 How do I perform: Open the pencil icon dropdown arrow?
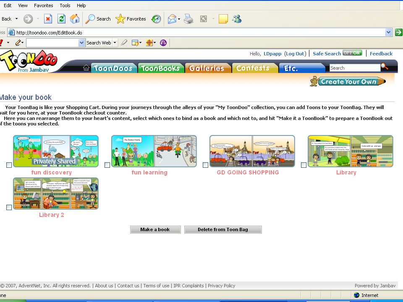(x=23, y=43)
